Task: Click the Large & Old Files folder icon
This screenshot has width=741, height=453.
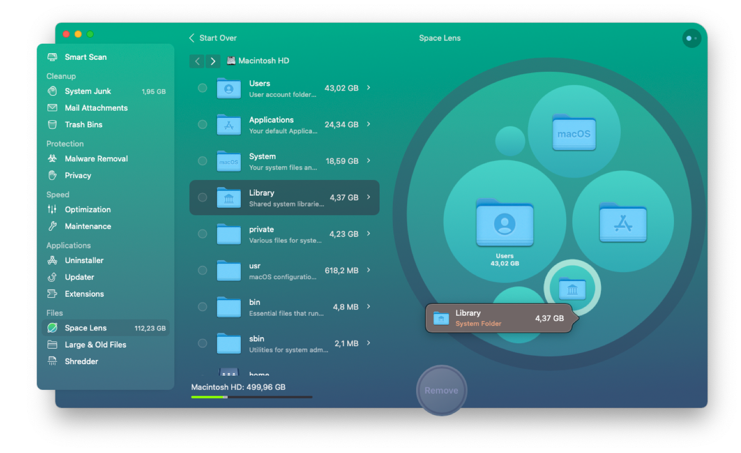Action: pyautogui.click(x=52, y=345)
